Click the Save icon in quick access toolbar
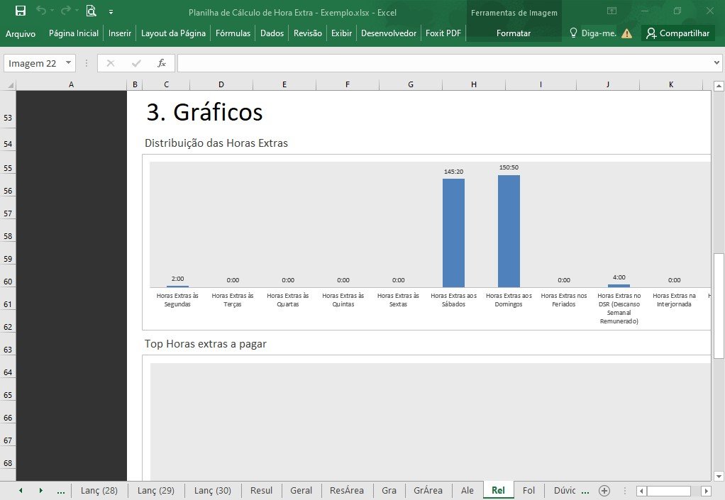This screenshot has height=500, width=725. tap(21, 11)
